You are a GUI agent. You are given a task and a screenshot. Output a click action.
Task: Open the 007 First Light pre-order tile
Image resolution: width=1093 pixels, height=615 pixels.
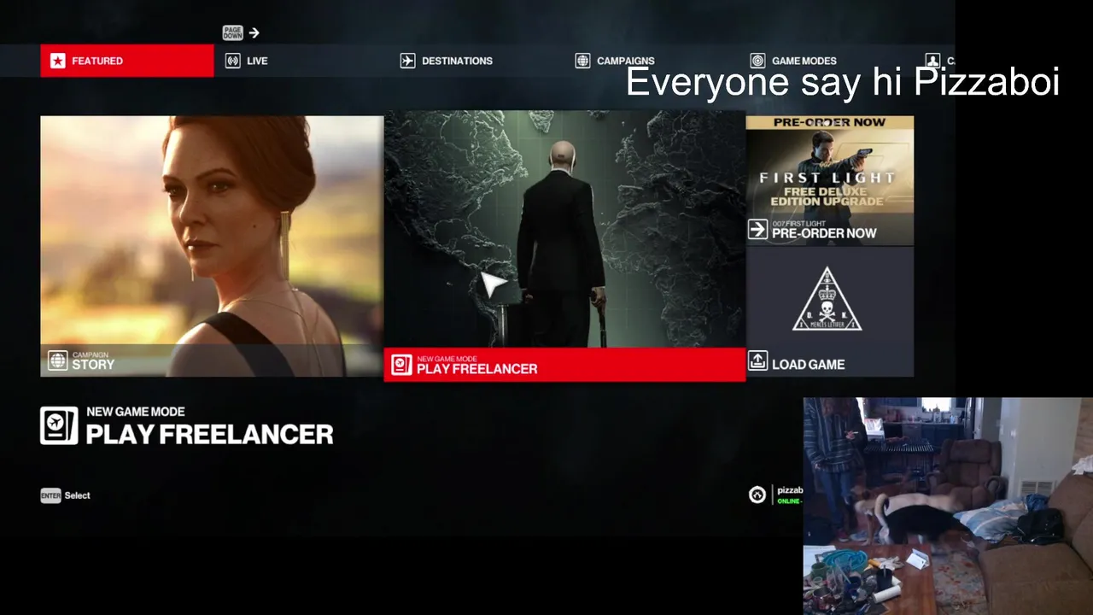tap(830, 181)
